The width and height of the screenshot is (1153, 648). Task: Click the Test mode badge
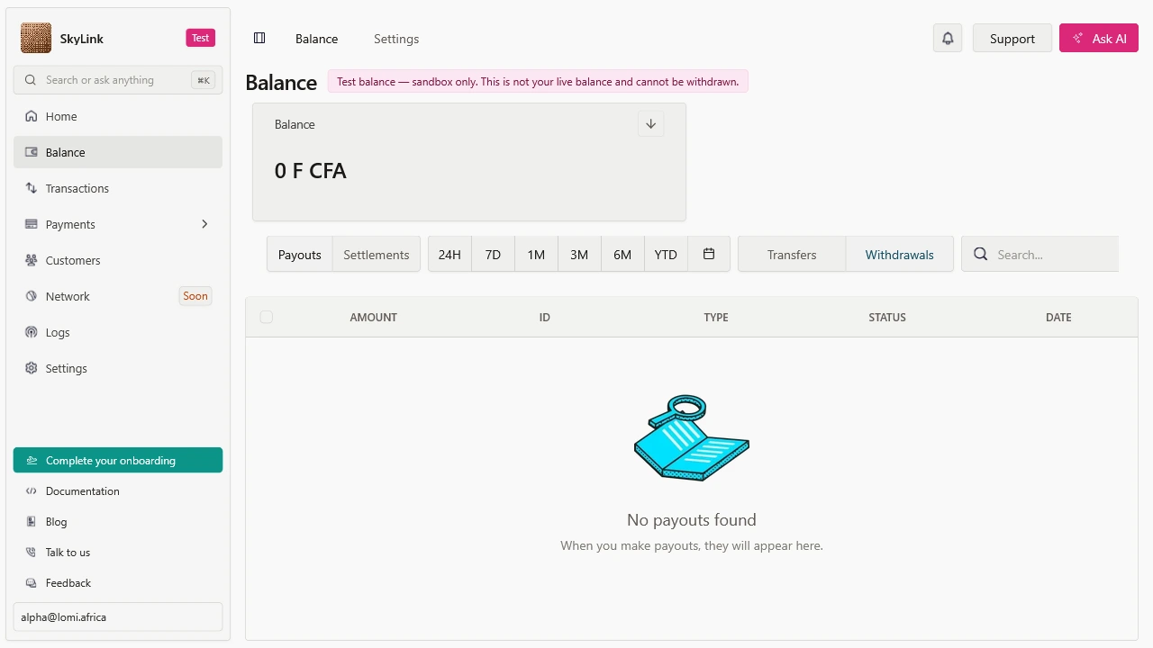pos(201,38)
